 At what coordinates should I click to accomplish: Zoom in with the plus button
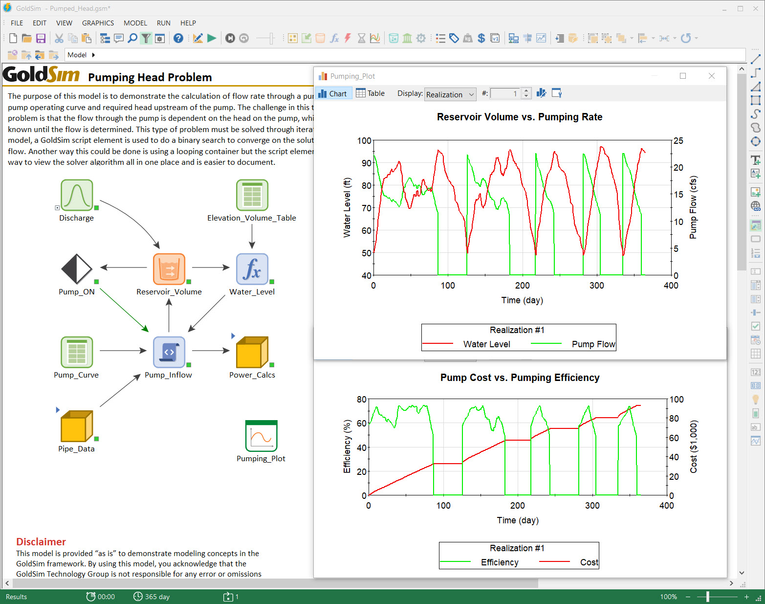point(746,597)
